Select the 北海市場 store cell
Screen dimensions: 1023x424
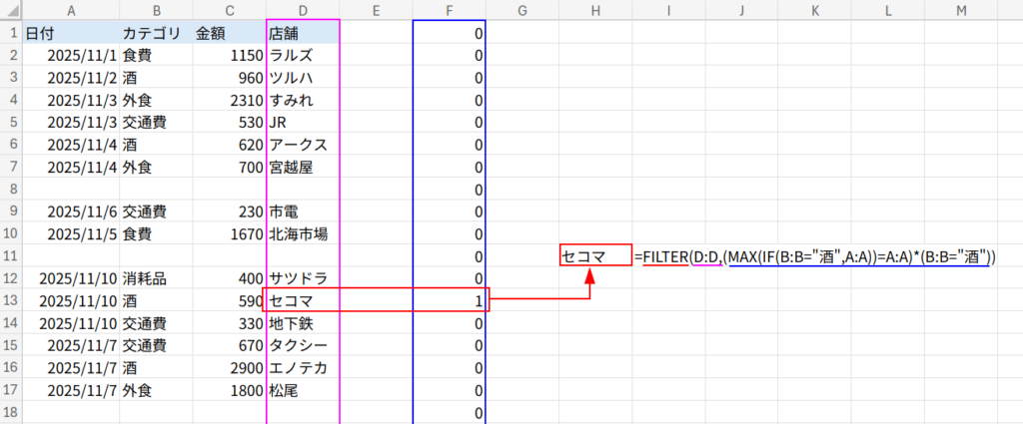302,233
